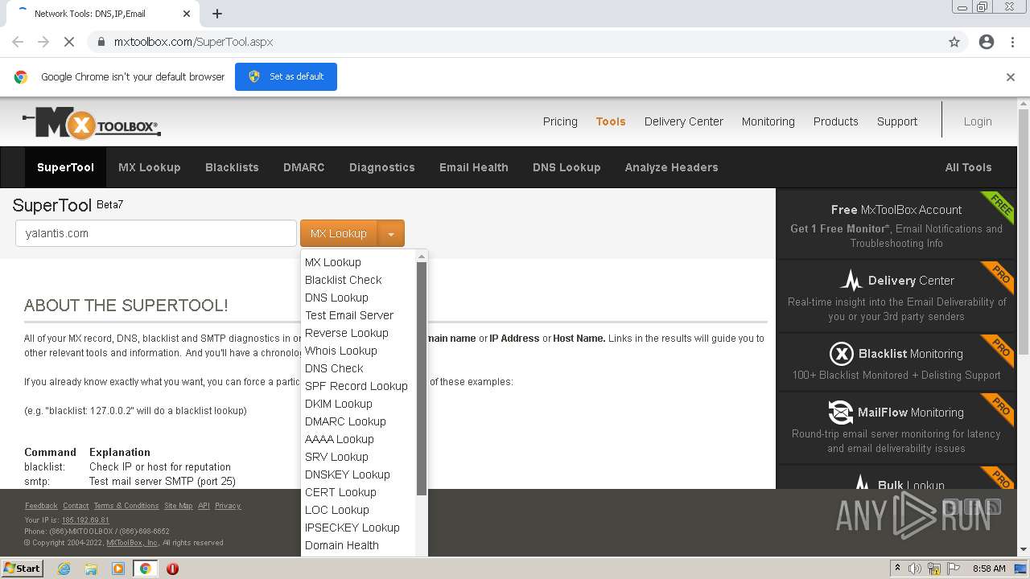
Task: Select Whois Lookup option
Action: click(341, 351)
